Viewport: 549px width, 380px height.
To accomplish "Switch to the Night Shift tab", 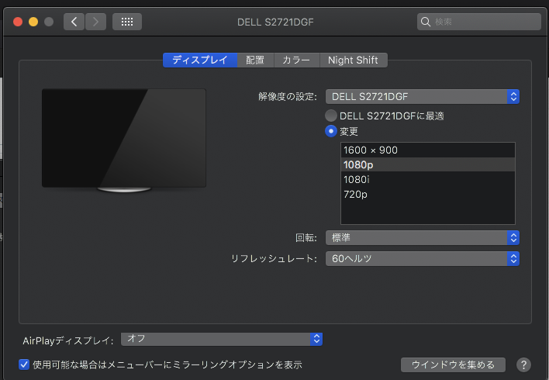I will coord(354,60).
